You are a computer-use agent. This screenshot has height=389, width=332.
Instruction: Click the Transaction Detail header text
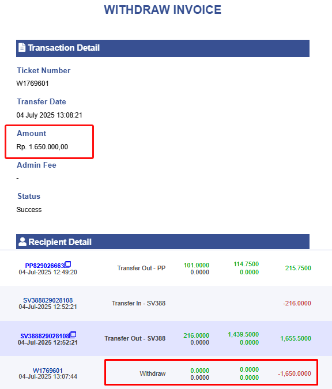(x=64, y=48)
